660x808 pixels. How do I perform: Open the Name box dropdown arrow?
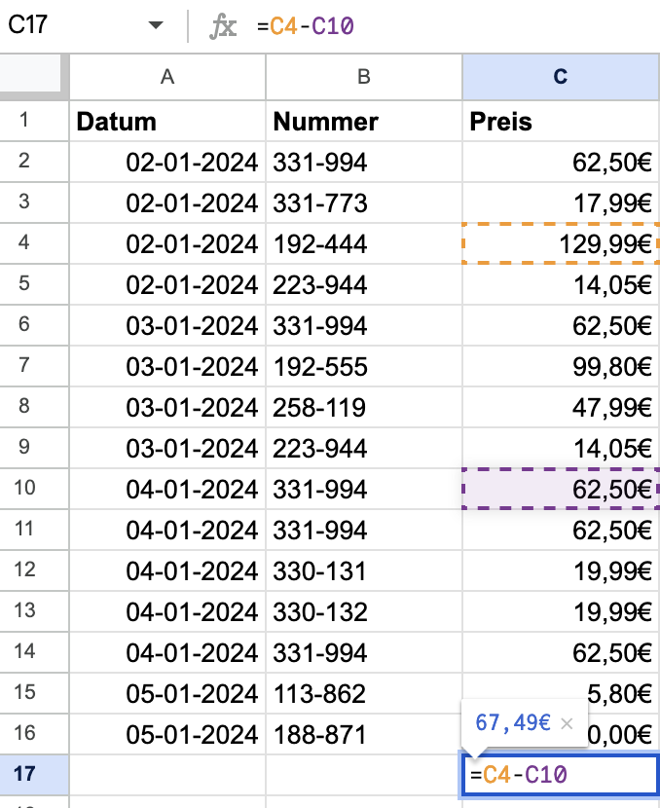(156, 24)
